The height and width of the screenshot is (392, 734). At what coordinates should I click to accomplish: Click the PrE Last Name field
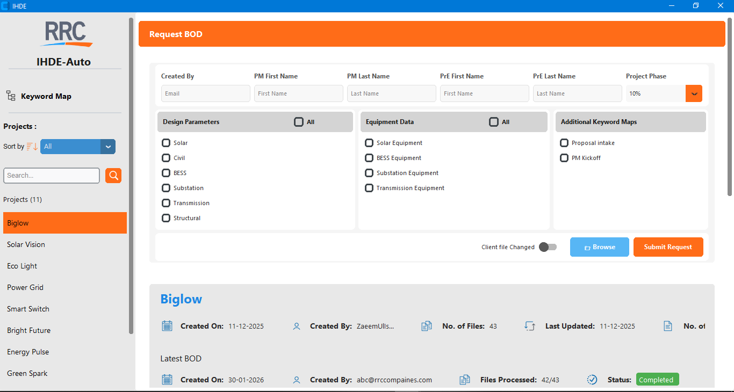click(x=578, y=93)
